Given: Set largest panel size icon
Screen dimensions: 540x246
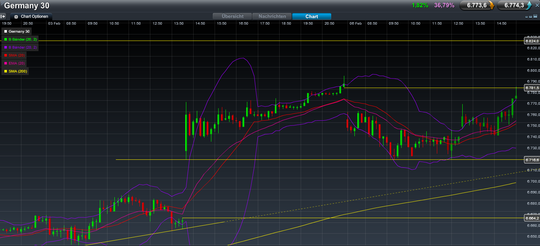Looking at the screenshot, I should [535, 16].
